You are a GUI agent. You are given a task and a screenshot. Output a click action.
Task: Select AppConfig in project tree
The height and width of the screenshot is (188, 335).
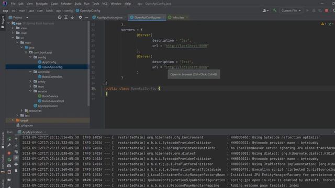[49, 62]
